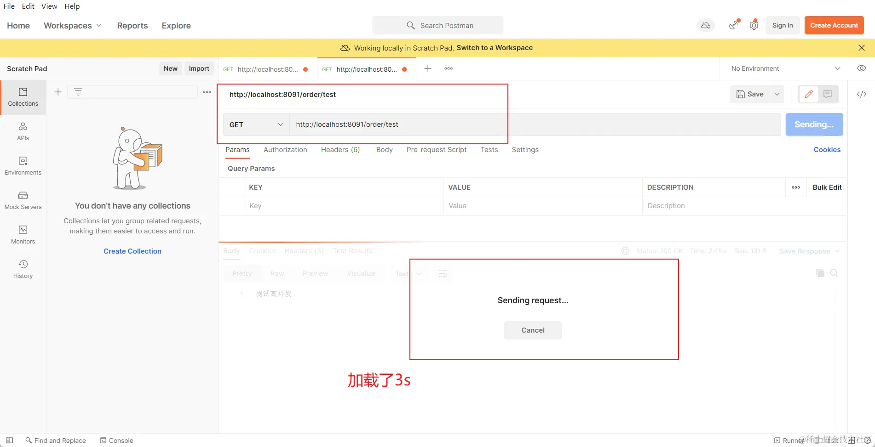The height and width of the screenshot is (447, 875).
Task: Click Switch to a Workspace link
Action: pos(495,48)
